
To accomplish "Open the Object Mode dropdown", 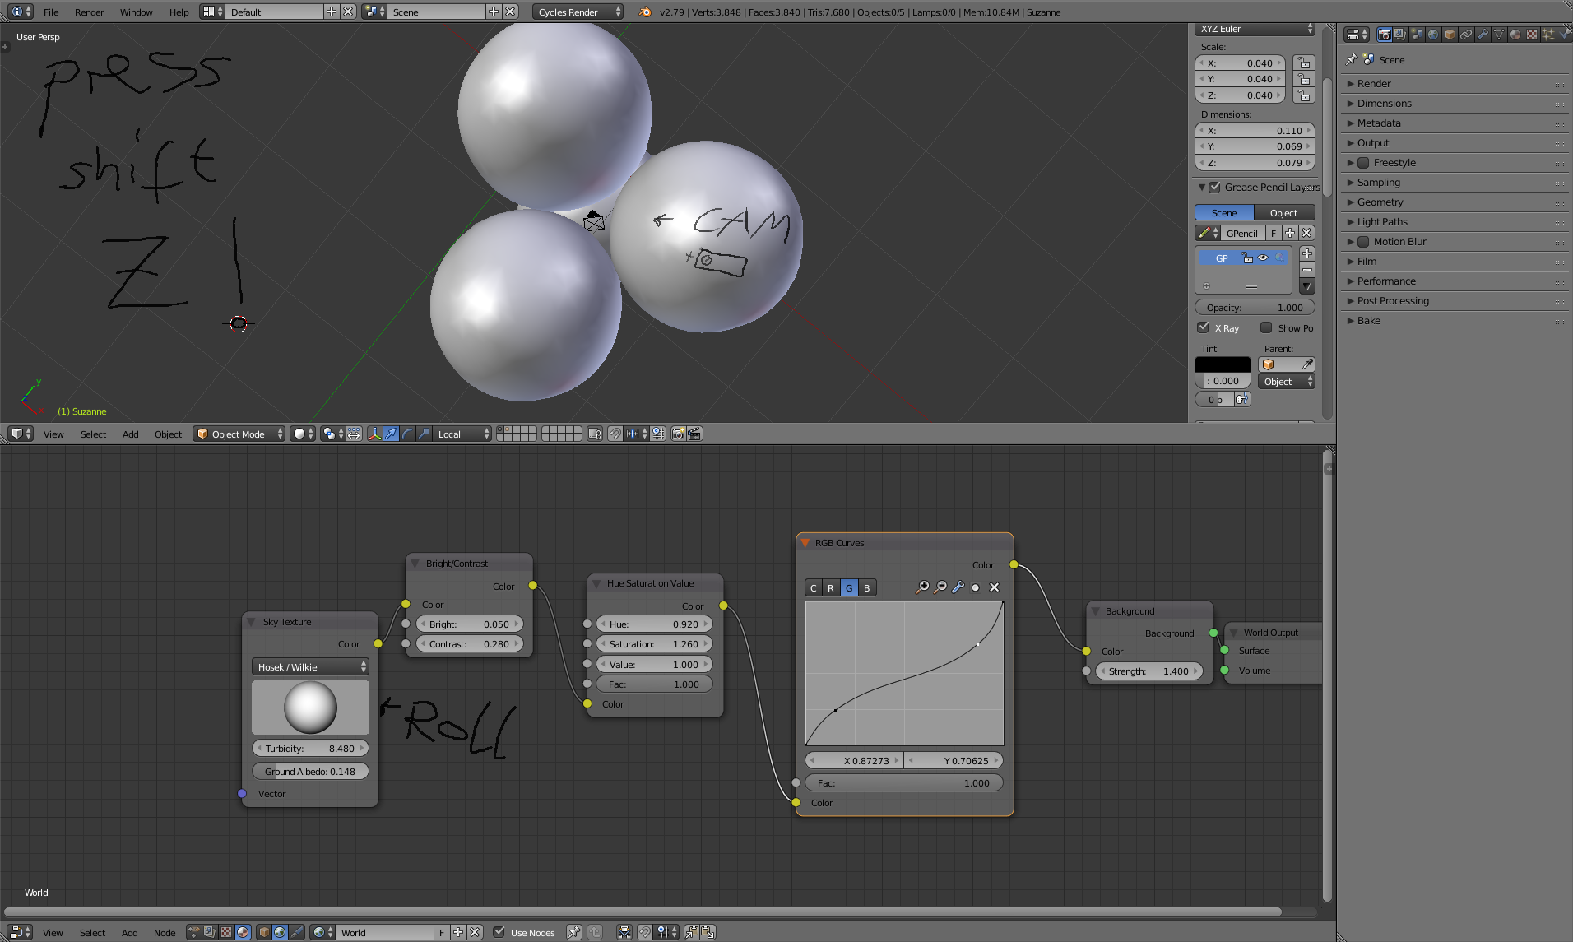I will coord(239,434).
